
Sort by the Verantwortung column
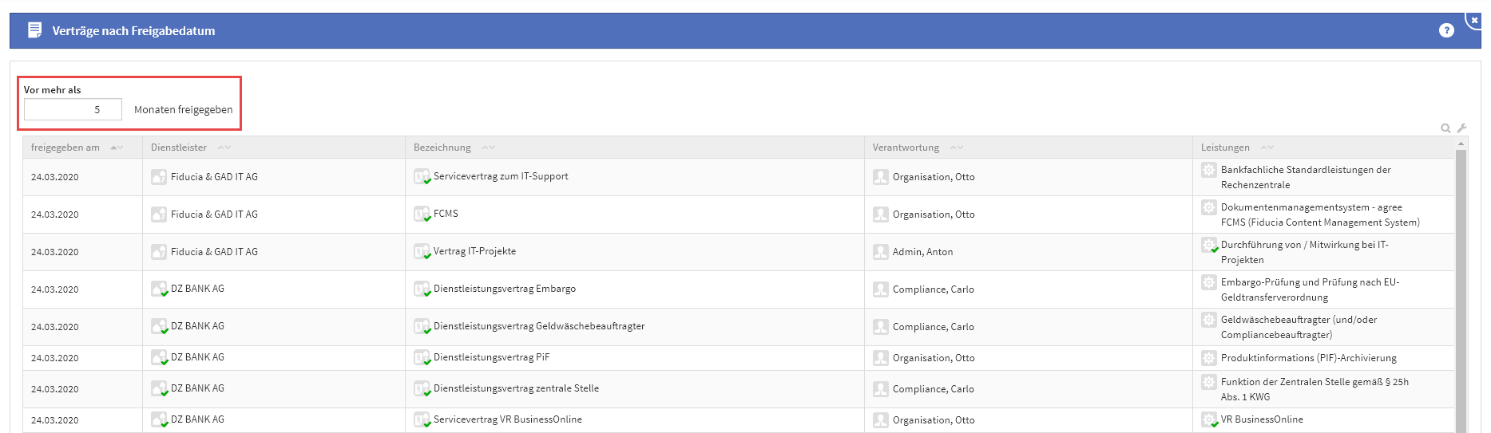click(x=957, y=148)
